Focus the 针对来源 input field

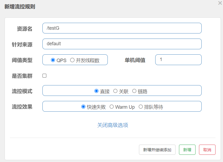tap(122, 44)
